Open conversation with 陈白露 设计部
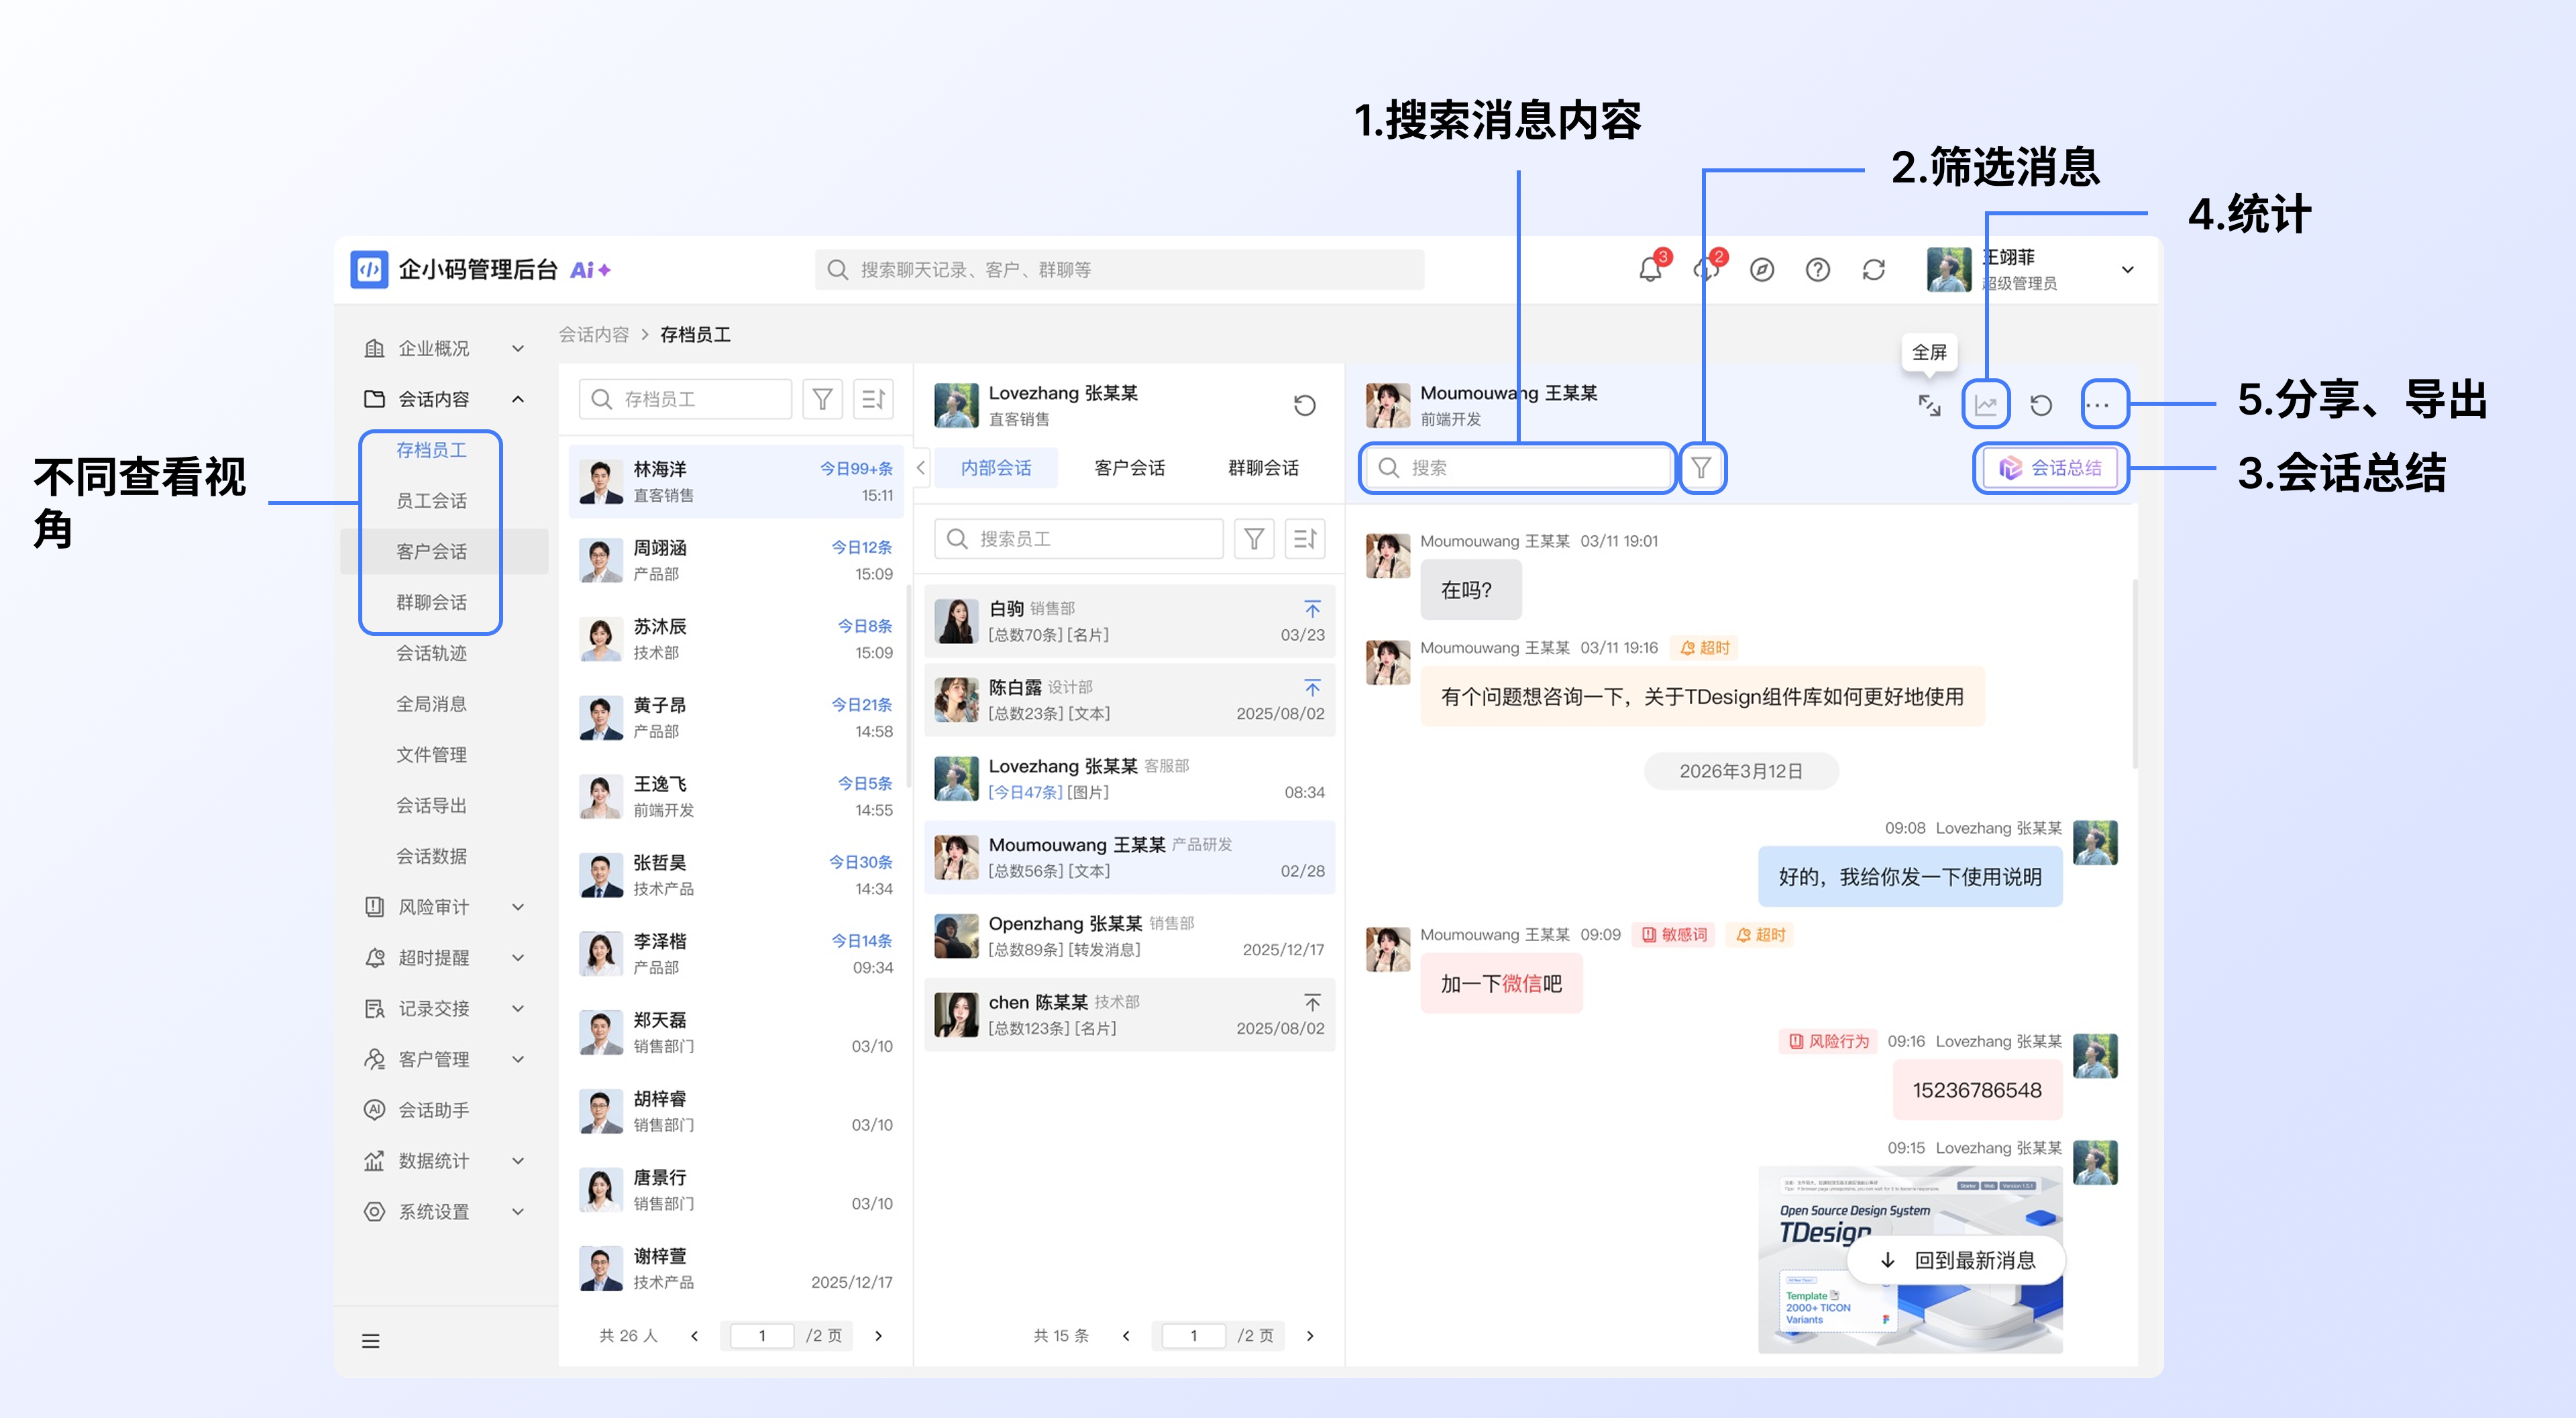Screen dimensions: 2576x1418 pyautogui.click(x=1129, y=701)
